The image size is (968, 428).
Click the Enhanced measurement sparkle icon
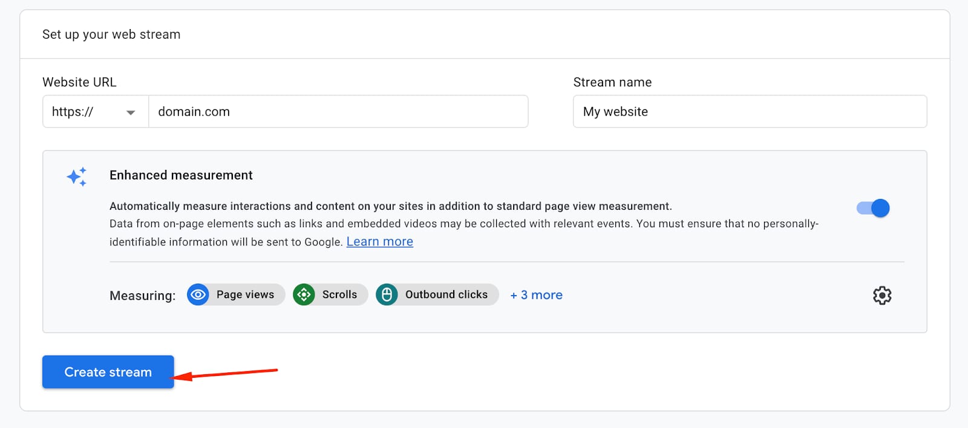click(x=77, y=177)
